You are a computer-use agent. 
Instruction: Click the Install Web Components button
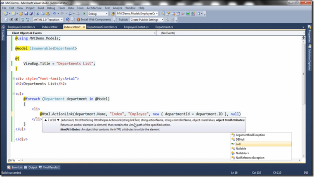pyautogui.click(x=94, y=20)
